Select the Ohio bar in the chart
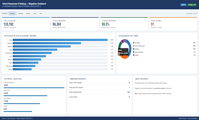199x120 pixels. pyautogui.click(x=29, y=56)
